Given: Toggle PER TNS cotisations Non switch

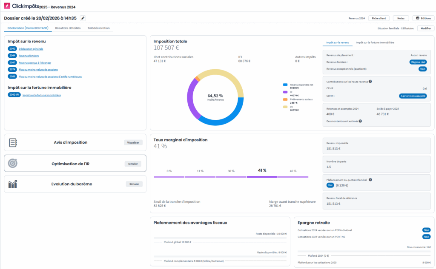Looking at the screenshot, I should point(426,237).
